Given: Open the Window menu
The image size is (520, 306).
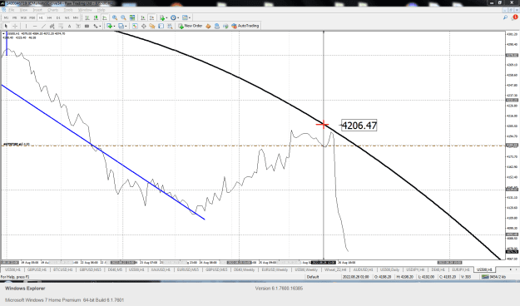Looking at the screenshot, I should (85, 10).
